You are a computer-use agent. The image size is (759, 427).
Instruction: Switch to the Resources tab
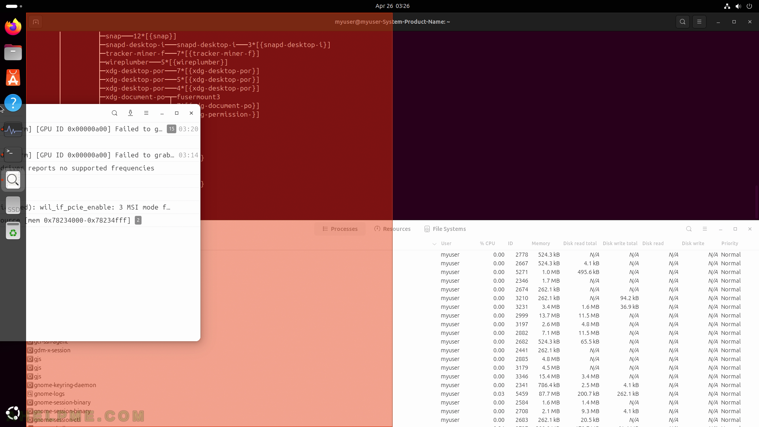393,229
